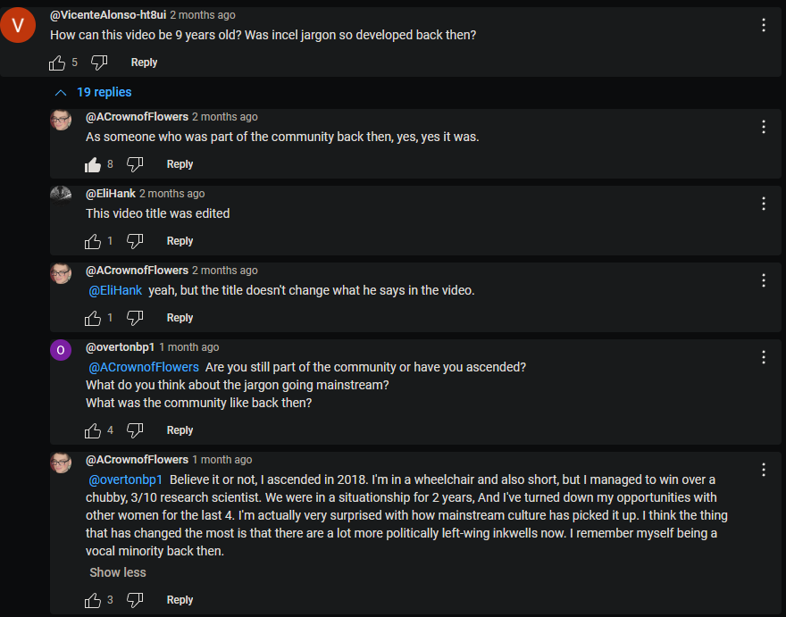Like the reply mentioning @EliHank
The width and height of the screenshot is (786, 617).
click(x=93, y=318)
